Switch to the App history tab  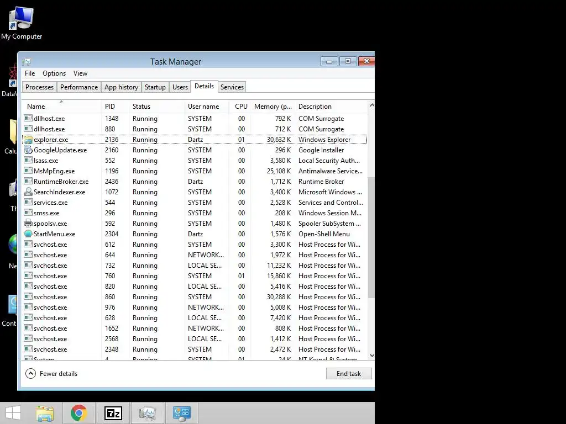click(x=121, y=87)
